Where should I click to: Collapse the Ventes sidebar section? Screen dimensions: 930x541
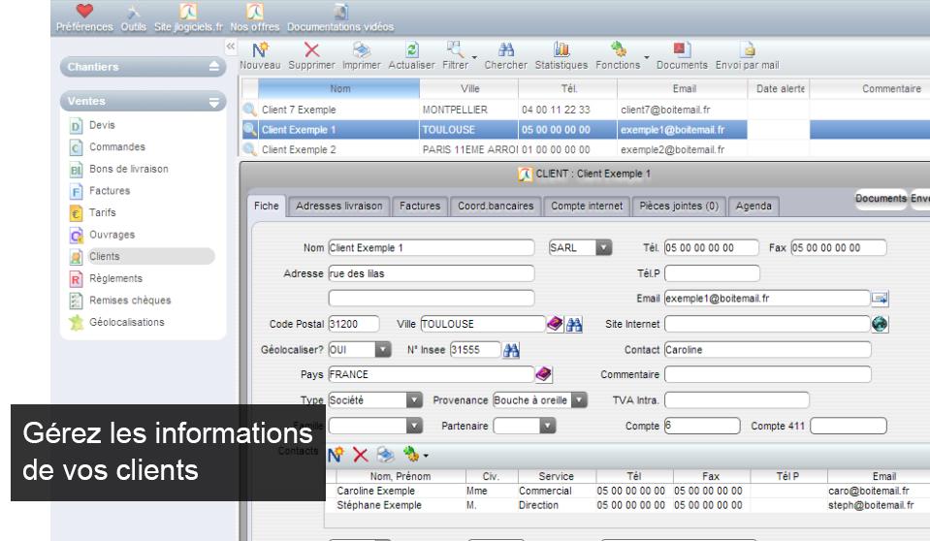214,102
